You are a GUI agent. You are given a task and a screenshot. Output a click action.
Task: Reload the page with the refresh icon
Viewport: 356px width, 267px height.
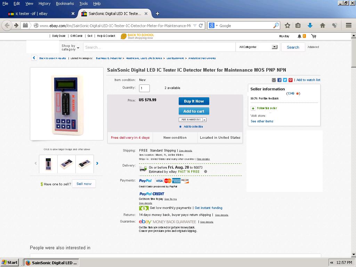pyautogui.click(x=201, y=26)
